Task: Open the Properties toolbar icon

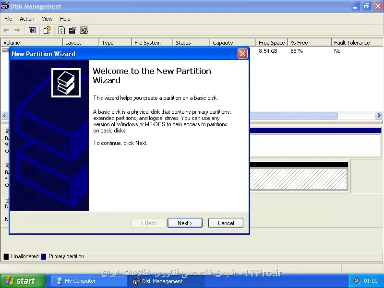Action: 72,30
